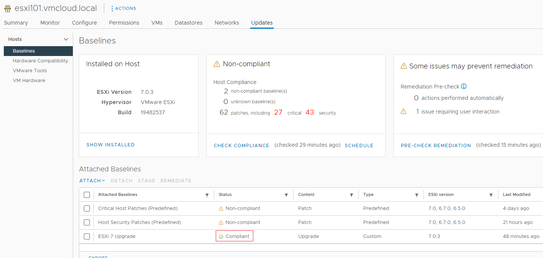Open the info icon next to Remediation Pre-check

point(463,86)
